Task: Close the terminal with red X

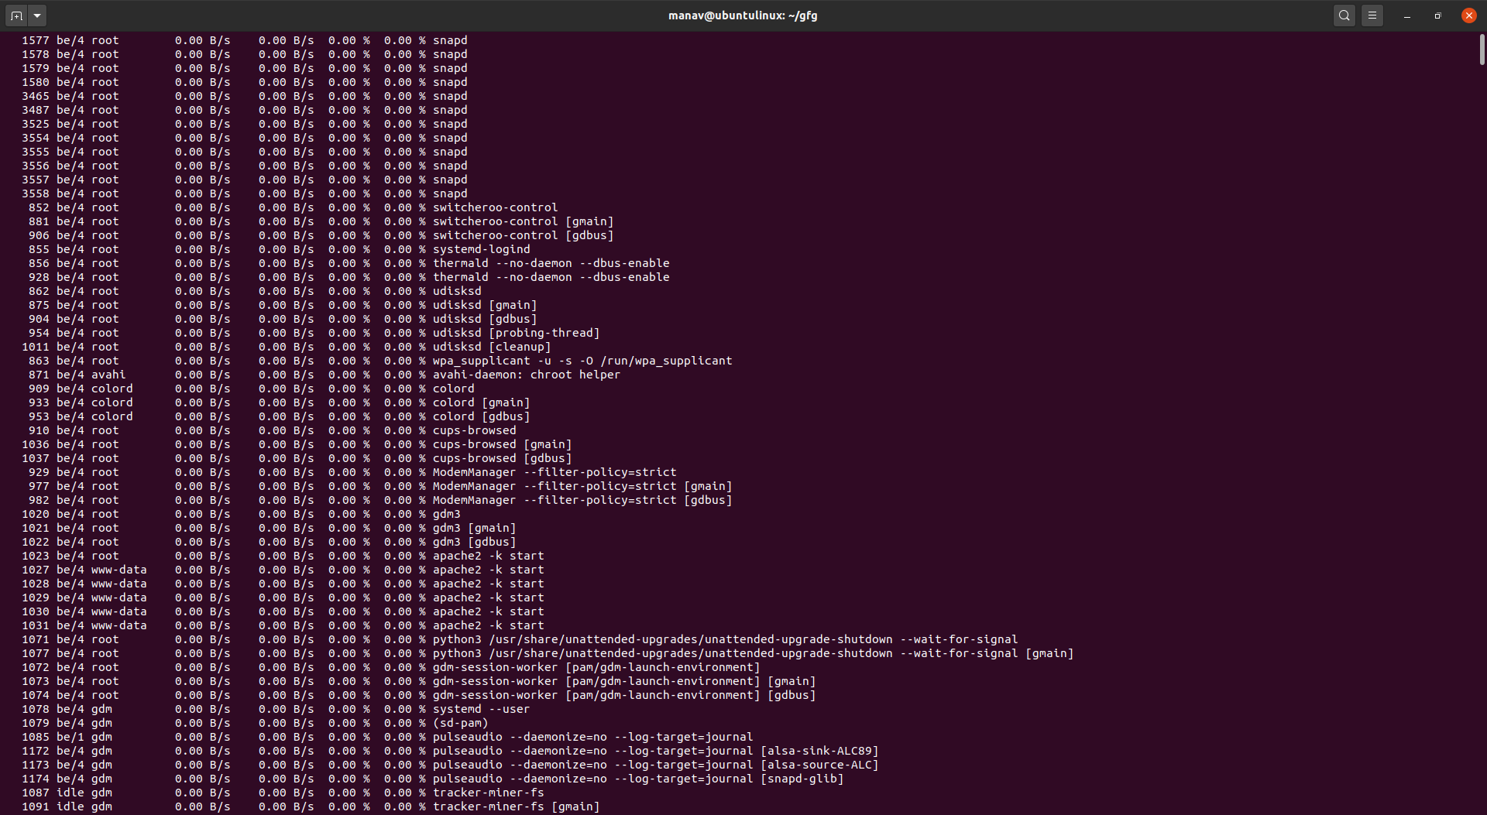Action: pos(1469,15)
